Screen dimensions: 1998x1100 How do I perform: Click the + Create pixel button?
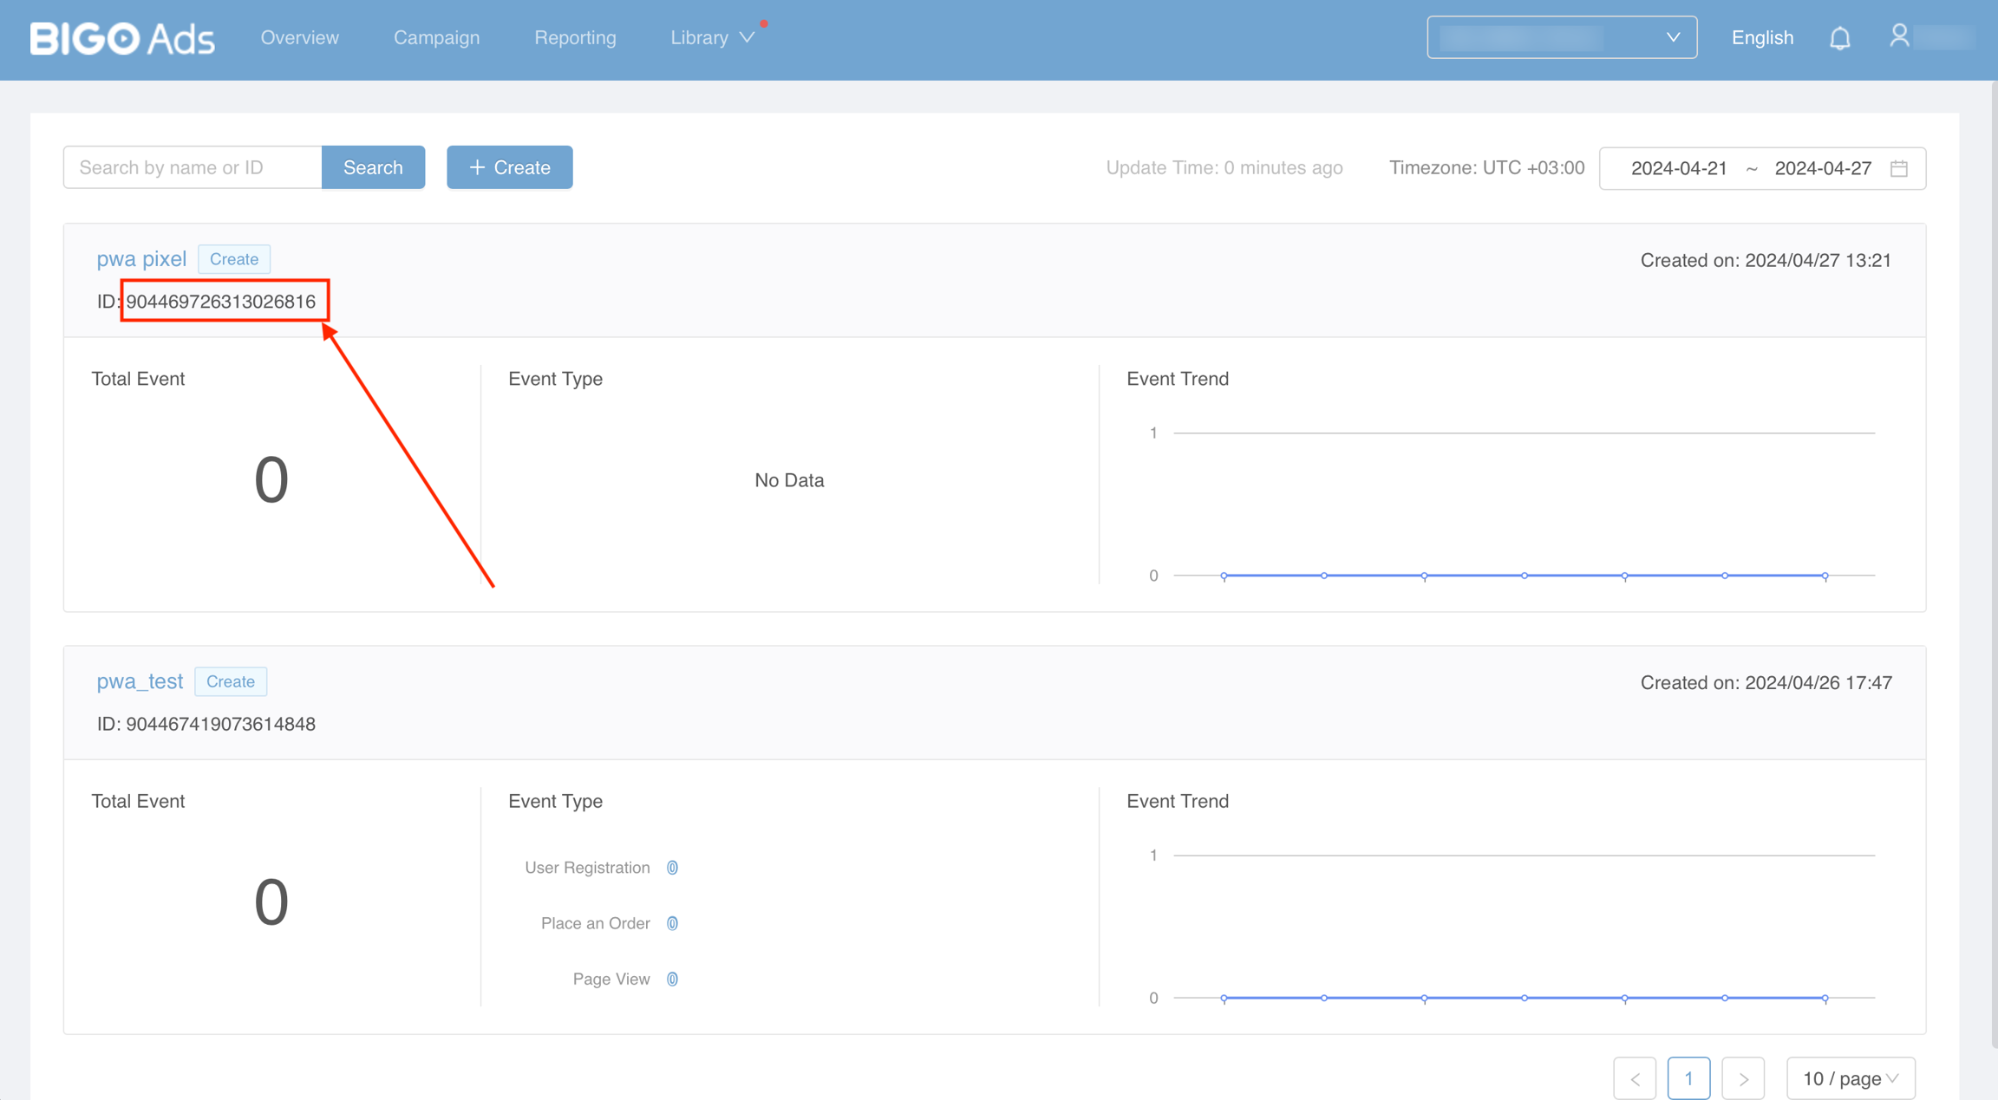(x=510, y=167)
